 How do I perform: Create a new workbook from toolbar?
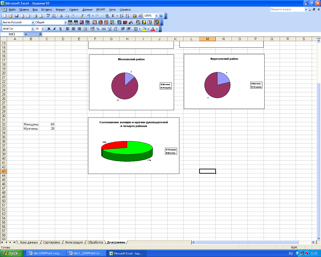click(x=5, y=16)
